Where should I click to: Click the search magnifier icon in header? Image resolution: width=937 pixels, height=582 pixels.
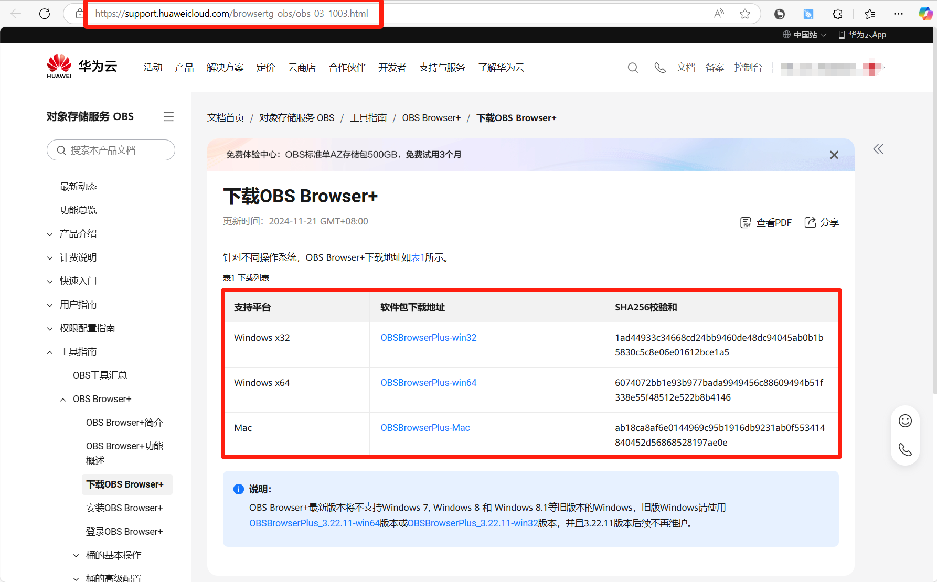coord(633,68)
